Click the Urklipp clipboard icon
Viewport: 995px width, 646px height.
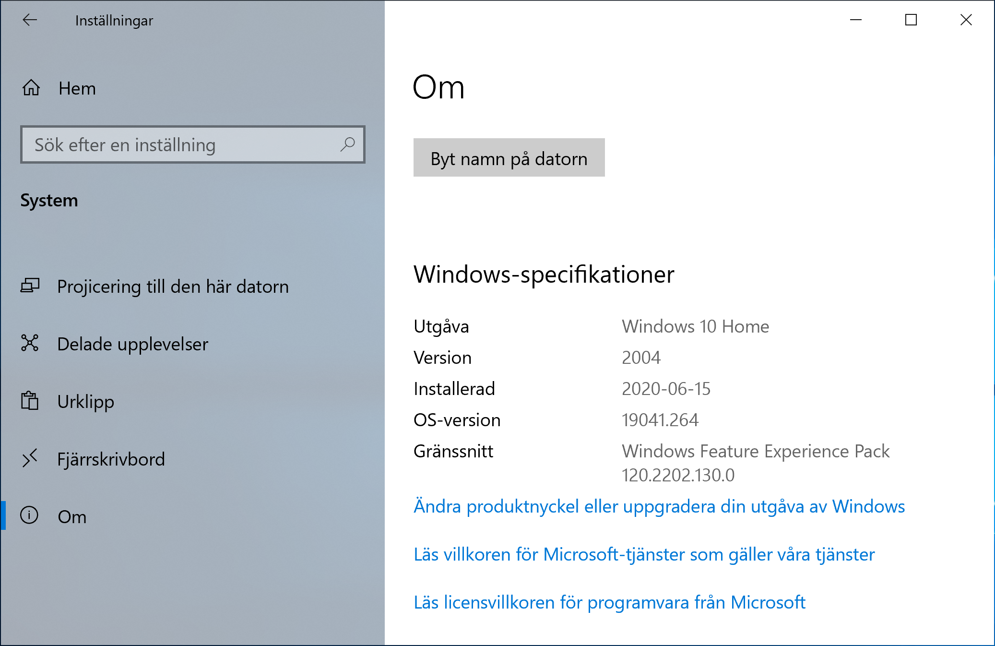(30, 401)
